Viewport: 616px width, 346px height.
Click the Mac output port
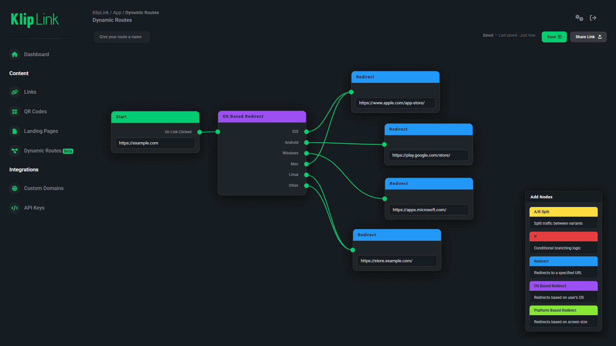pos(306,164)
